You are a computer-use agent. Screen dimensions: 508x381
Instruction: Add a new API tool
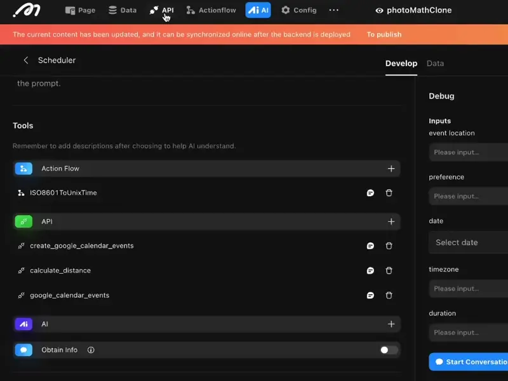coord(391,222)
